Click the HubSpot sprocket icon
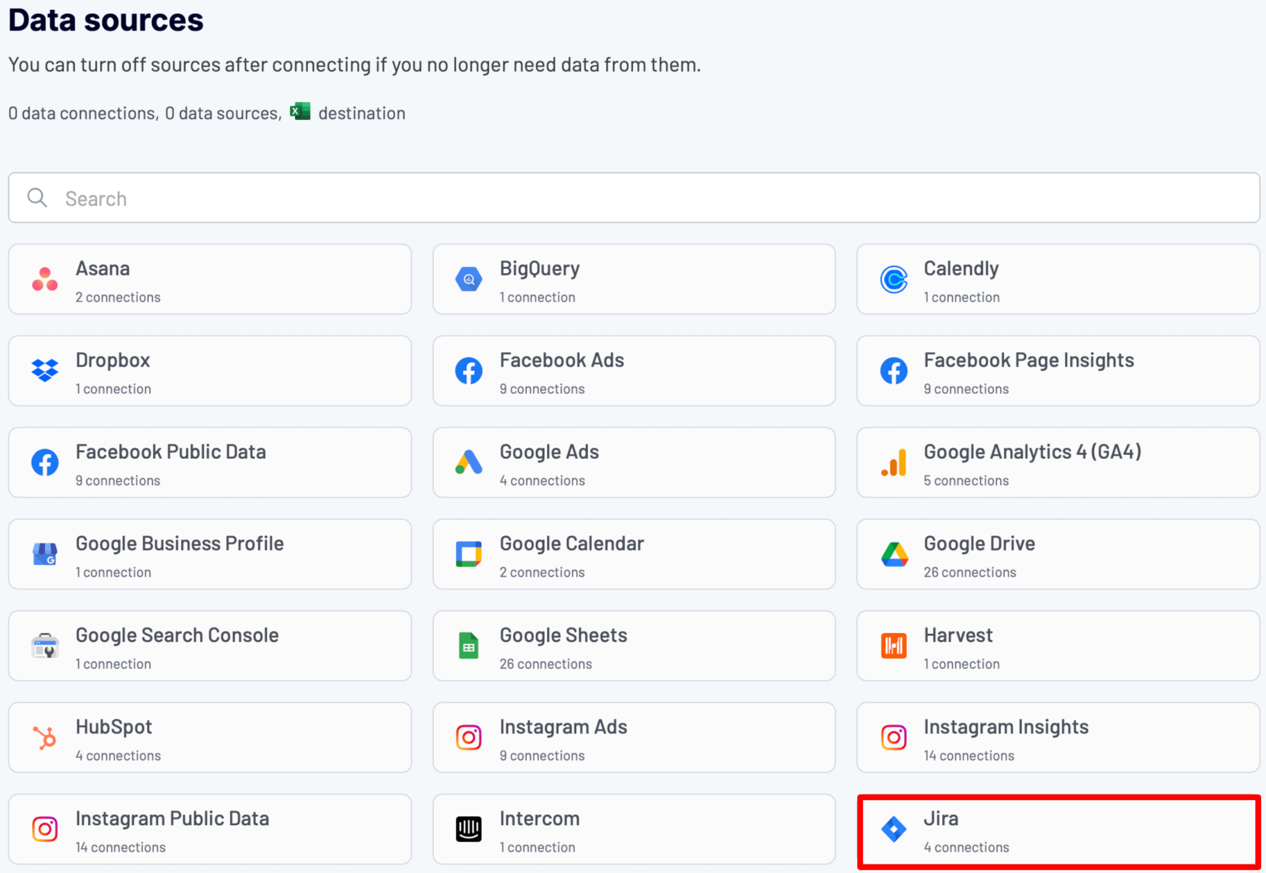 point(45,737)
